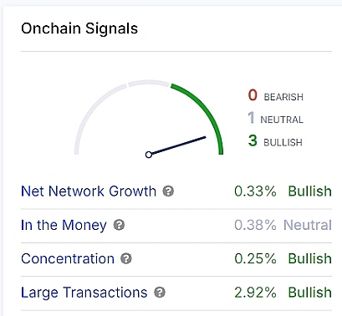
Task: Open help icon beside In the Money
Action: coord(119,225)
